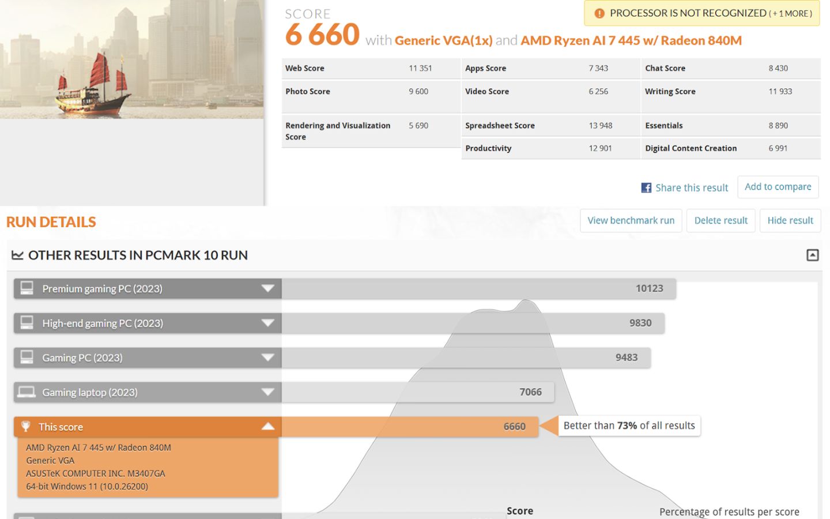Click the Web Score value 11 351
830x519 pixels.
tap(420, 68)
